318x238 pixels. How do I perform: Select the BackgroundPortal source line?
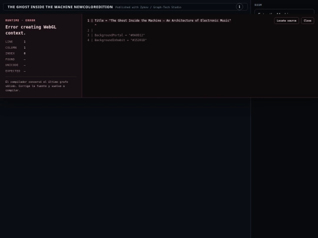pos(116,35)
